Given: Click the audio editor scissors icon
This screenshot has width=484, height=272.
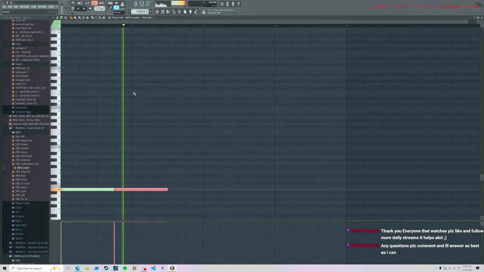Looking at the screenshot, I should [x=227, y=4].
